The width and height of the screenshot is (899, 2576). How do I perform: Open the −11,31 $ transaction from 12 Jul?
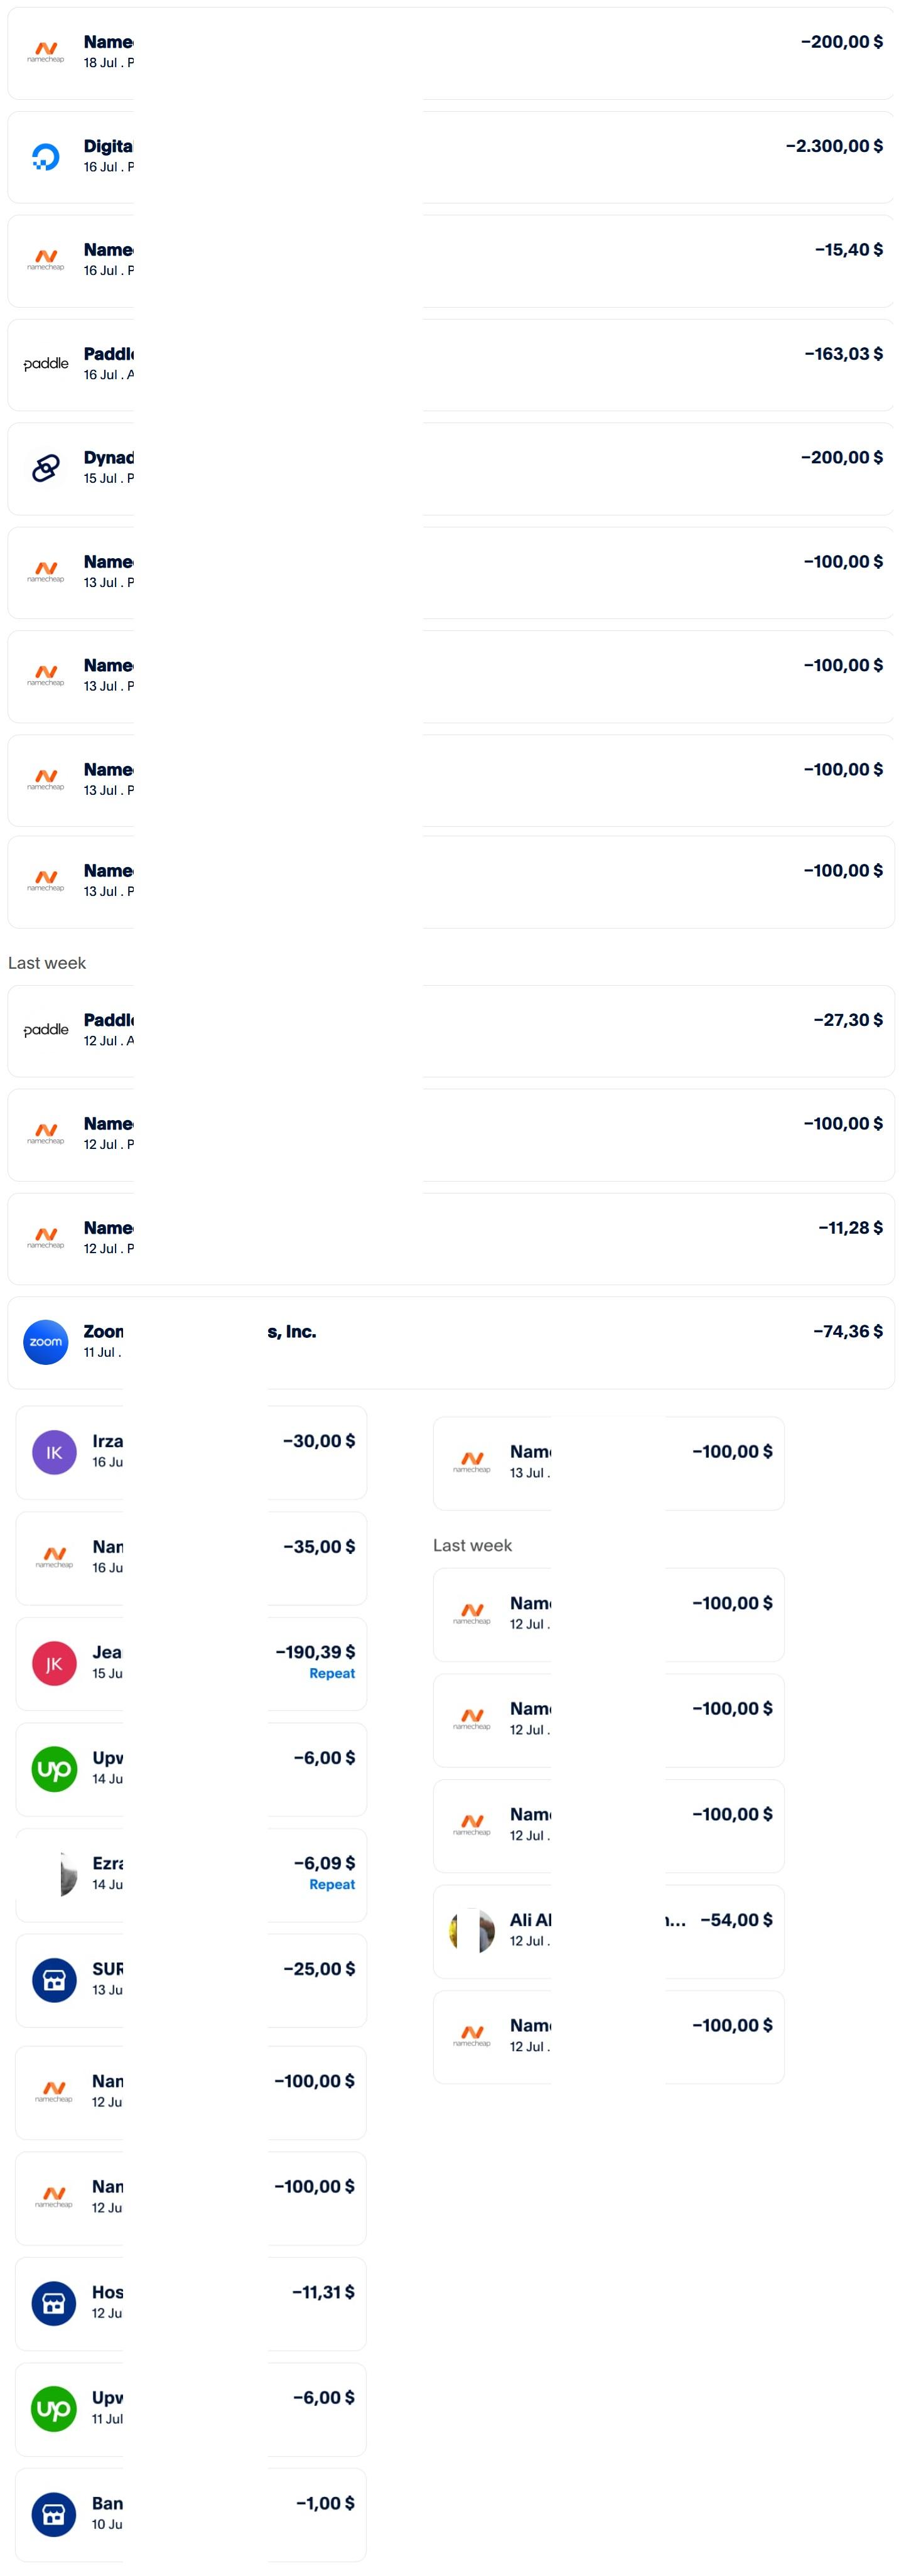point(191,2304)
